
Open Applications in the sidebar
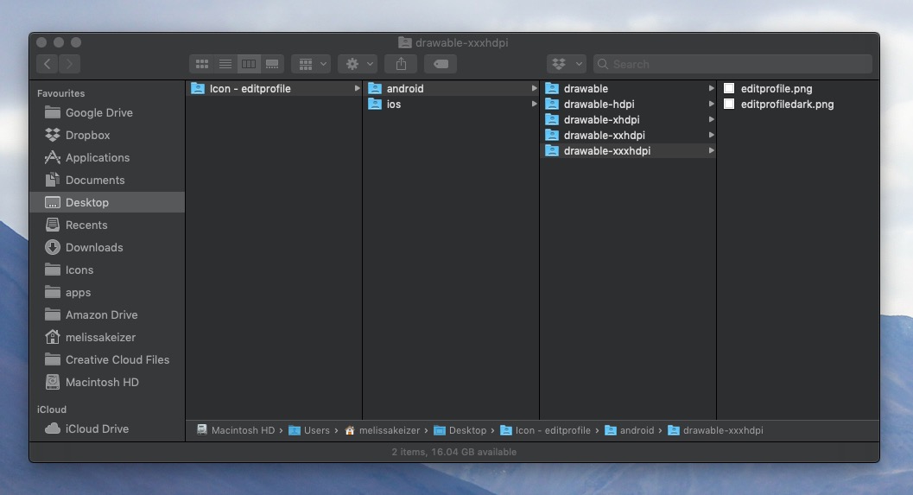(108, 157)
